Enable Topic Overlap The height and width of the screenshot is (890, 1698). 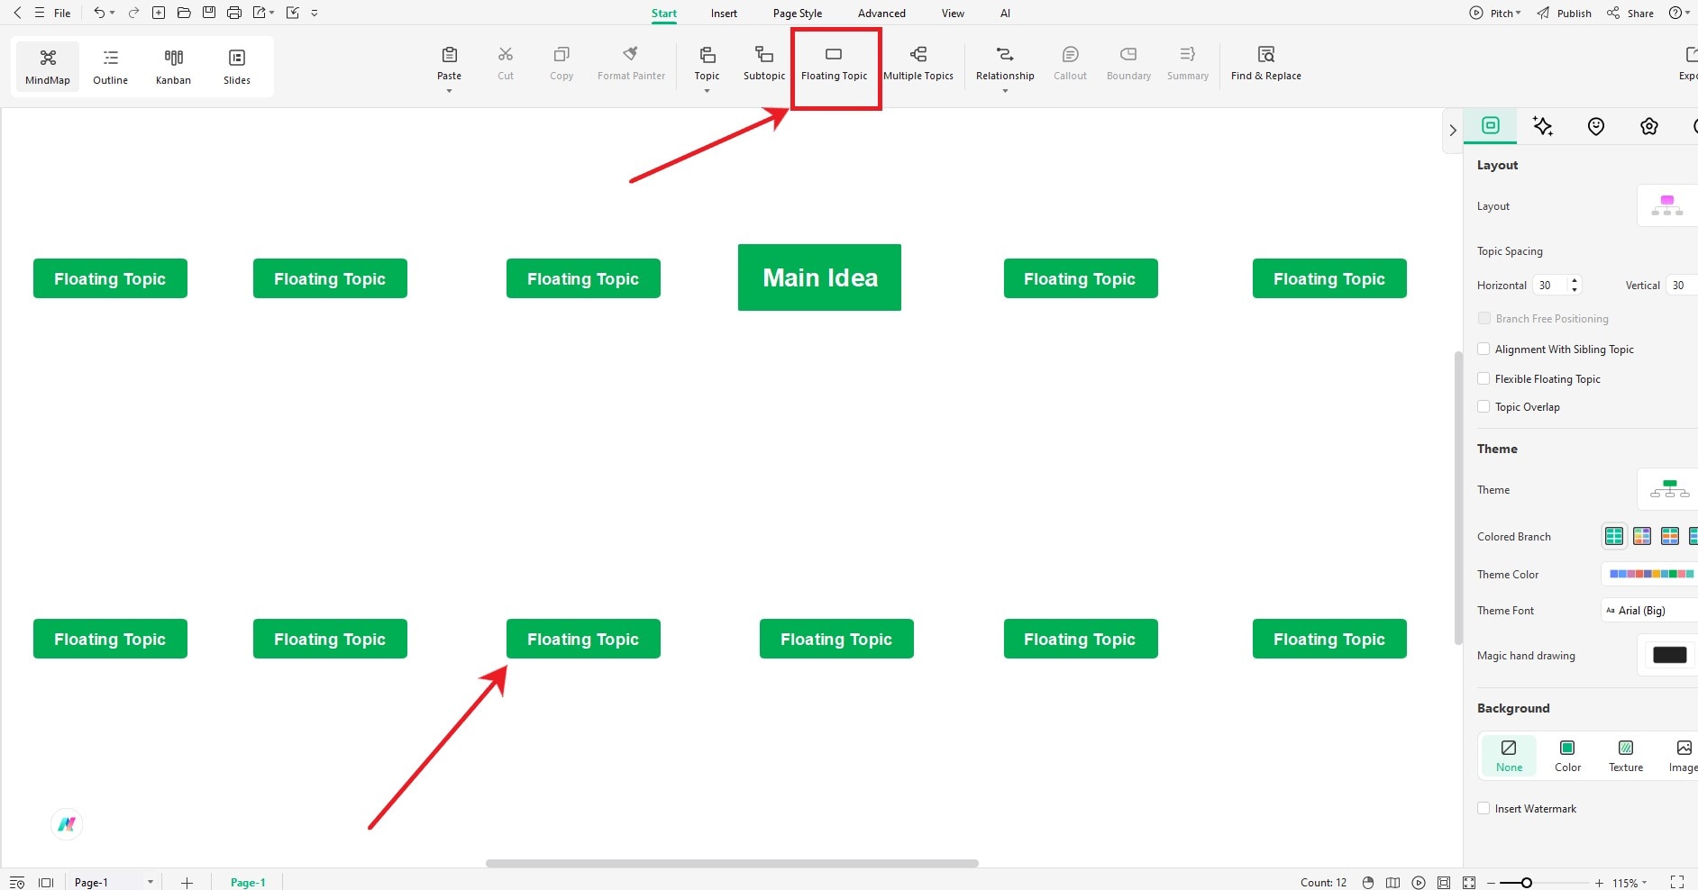pyautogui.click(x=1483, y=407)
